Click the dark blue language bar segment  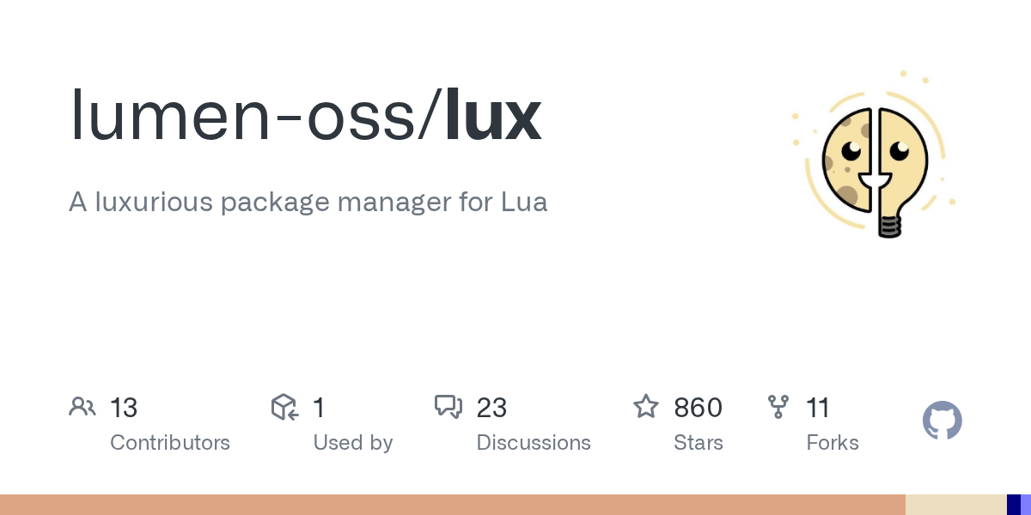(x=1013, y=505)
